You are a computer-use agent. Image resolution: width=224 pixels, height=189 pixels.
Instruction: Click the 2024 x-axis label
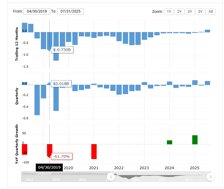(x=169, y=168)
